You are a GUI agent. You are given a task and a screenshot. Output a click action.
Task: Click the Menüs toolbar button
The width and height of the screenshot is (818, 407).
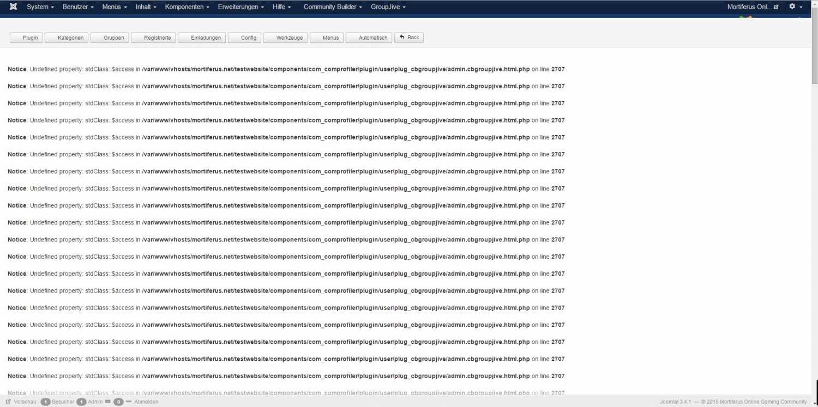coord(327,38)
